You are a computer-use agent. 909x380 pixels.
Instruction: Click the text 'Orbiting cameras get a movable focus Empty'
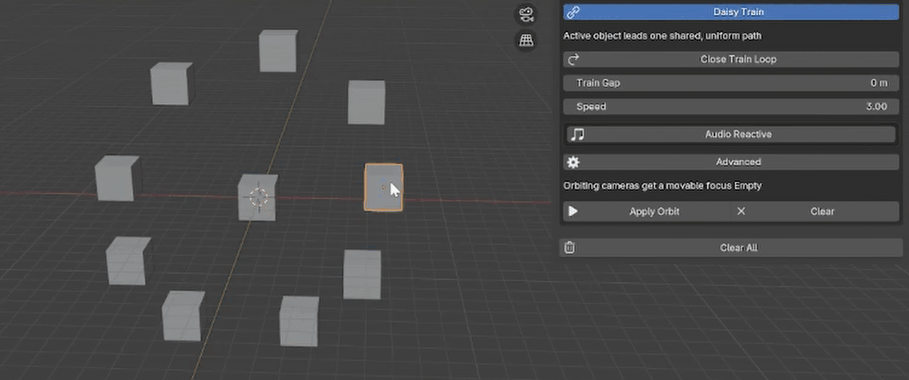663,185
